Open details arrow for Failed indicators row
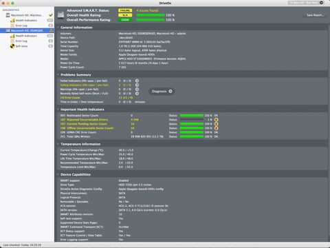This screenshot has width=330, height=248. [x=137, y=81]
